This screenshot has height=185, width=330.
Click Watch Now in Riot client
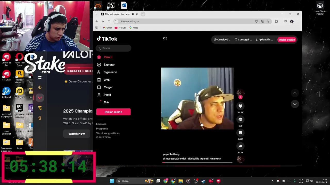coord(77,134)
